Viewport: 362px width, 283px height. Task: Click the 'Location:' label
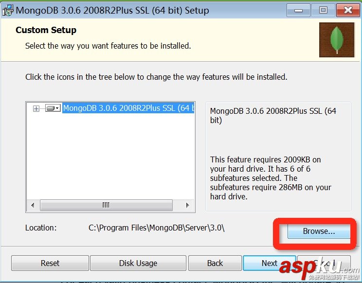coord(41,228)
